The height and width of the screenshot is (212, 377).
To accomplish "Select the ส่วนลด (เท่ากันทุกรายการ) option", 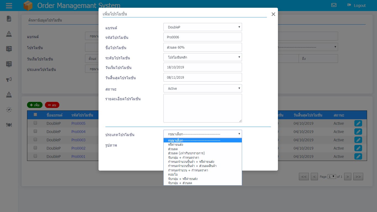I will [x=203, y=153].
